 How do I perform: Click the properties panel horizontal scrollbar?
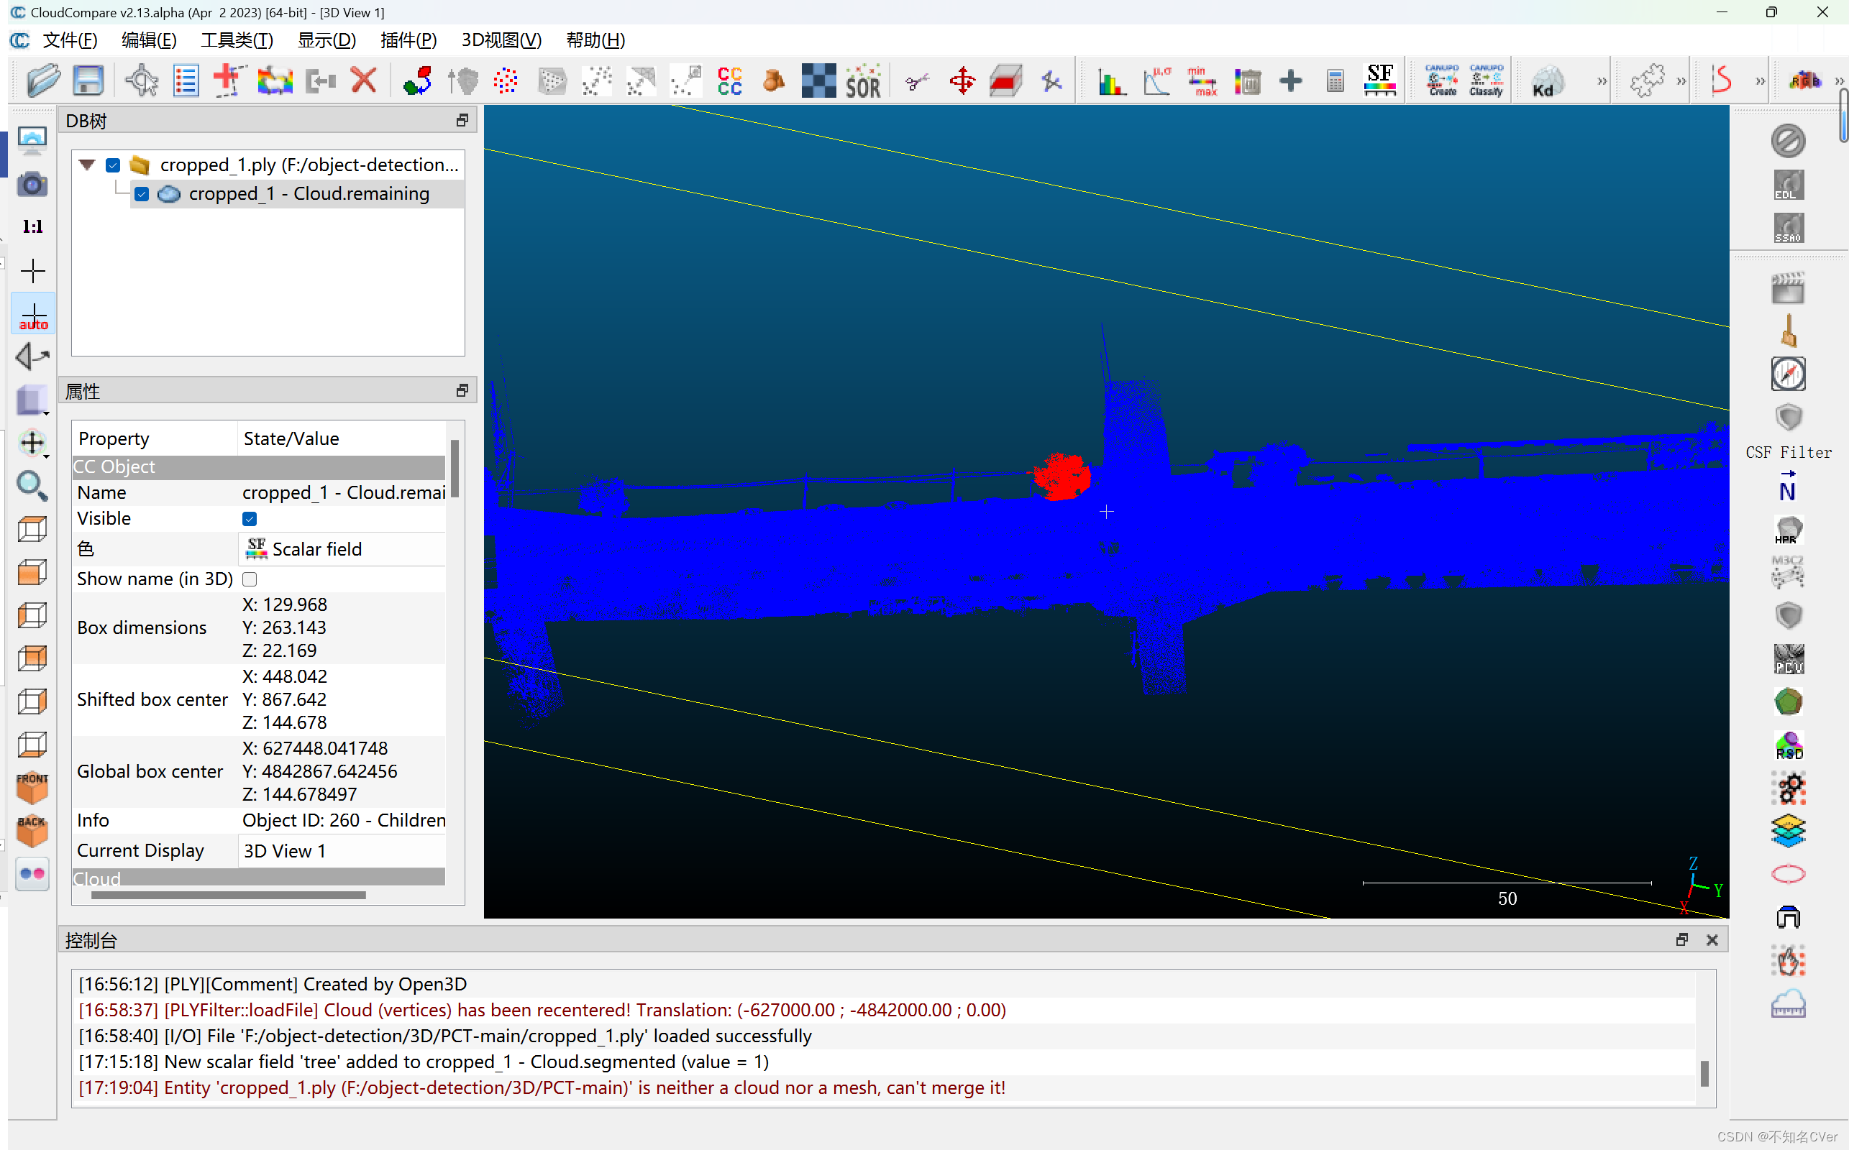coord(228,896)
